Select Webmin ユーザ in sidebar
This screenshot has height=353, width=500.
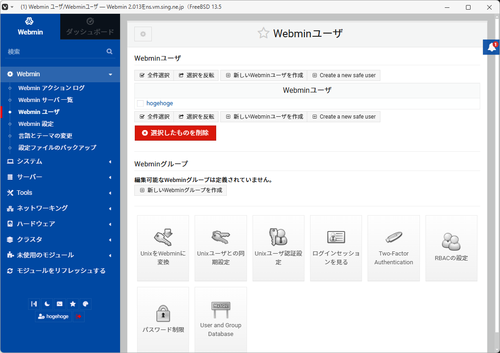click(x=39, y=112)
